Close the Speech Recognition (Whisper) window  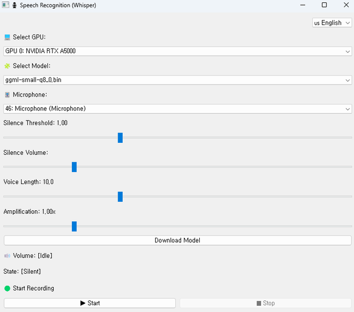coord(346,5)
